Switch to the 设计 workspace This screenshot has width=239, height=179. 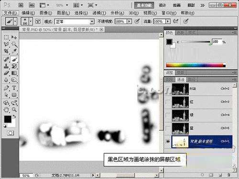(163, 5)
